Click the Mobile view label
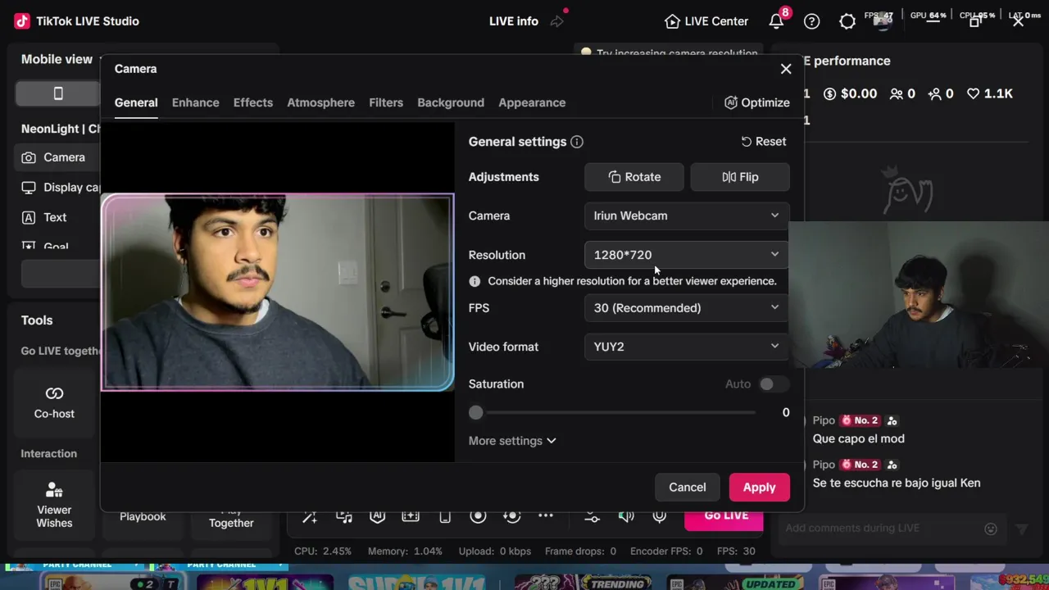The width and height of the screenshot is (1049, 590). point(57,59)
